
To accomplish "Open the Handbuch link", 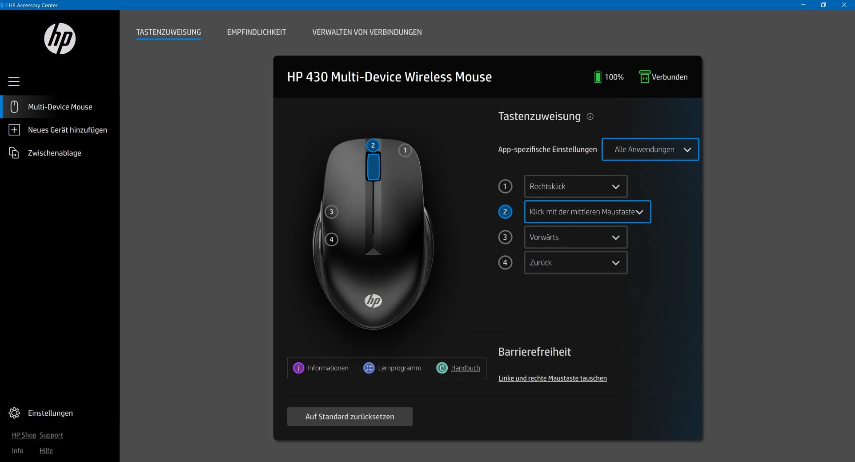I will pyautogui.click(x=466, y=368).
